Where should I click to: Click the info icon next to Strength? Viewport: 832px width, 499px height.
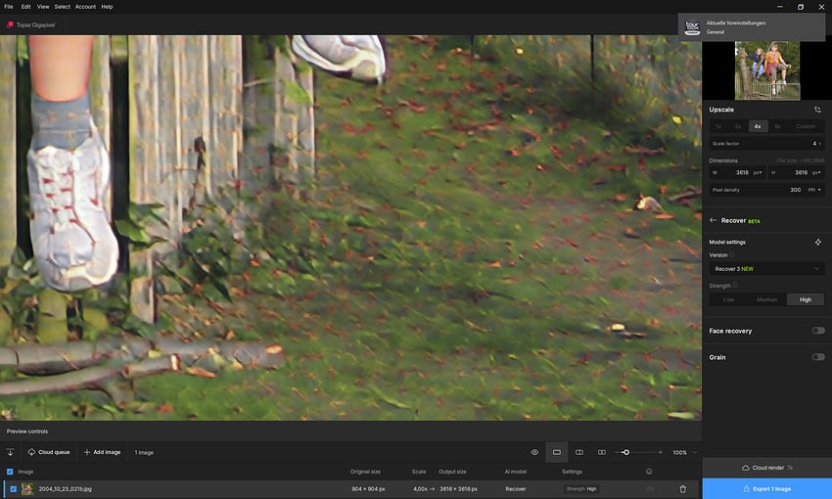(x=735, y=286)
